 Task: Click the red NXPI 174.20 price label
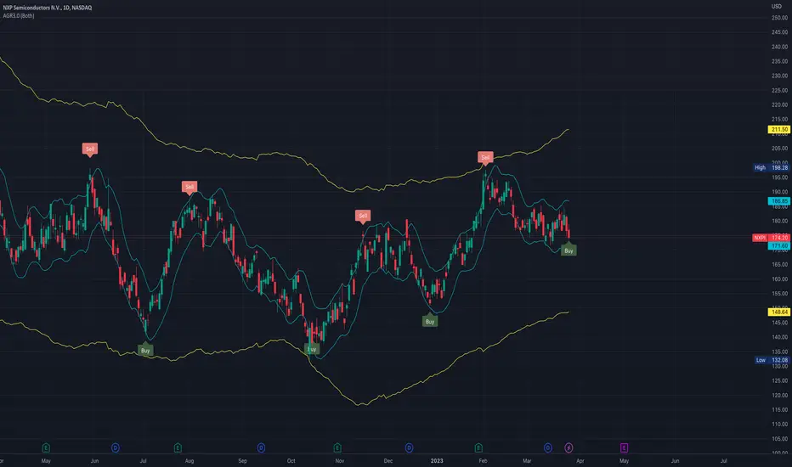pyautogui.click(x=771, y=238)
